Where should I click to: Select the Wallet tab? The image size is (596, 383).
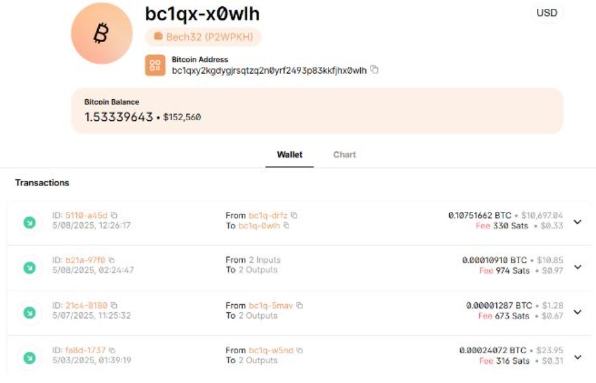click(290, 155)
